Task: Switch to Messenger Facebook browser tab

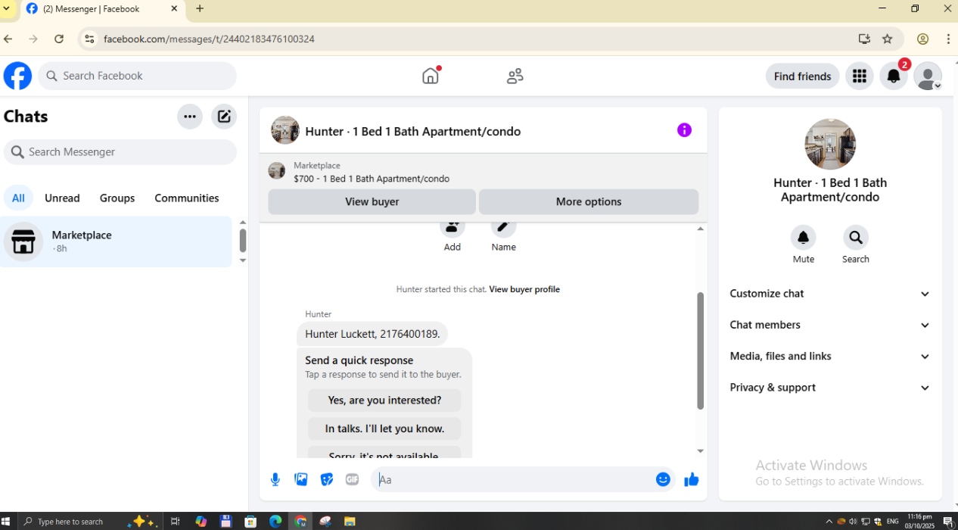Action: pyautogui.click(x=102, y=9)
